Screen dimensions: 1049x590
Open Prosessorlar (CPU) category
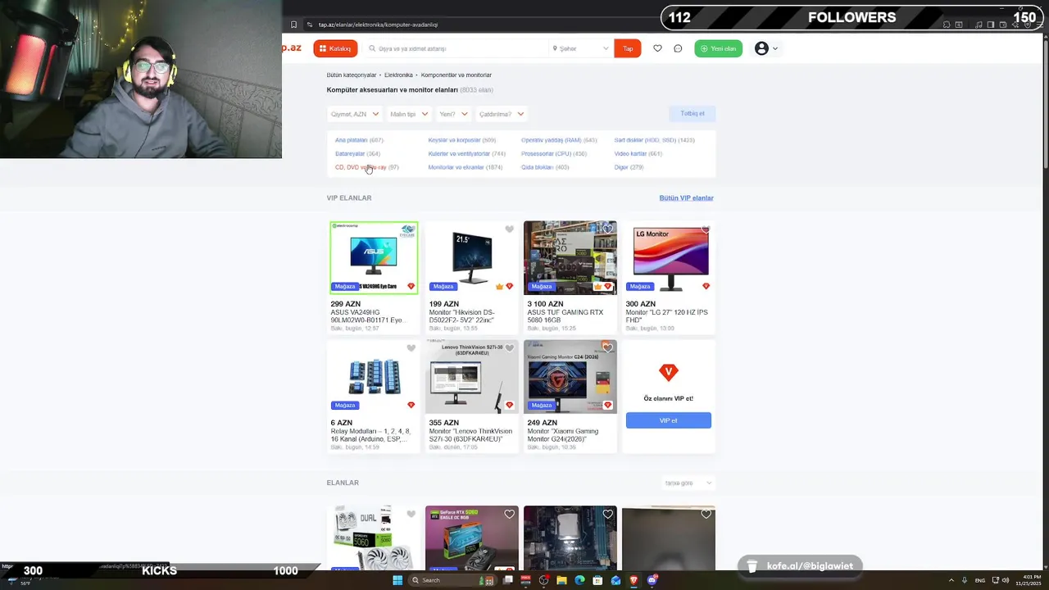coord(546,153)
